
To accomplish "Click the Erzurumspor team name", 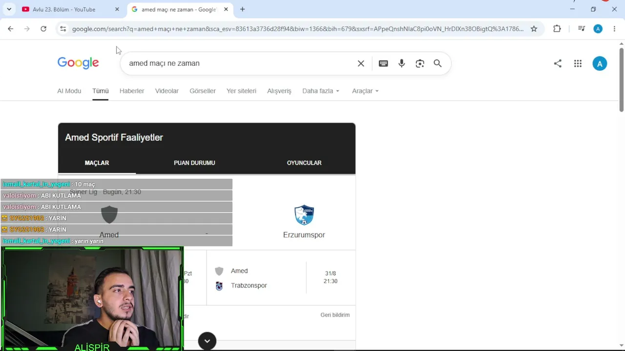I will coord(304,235).
